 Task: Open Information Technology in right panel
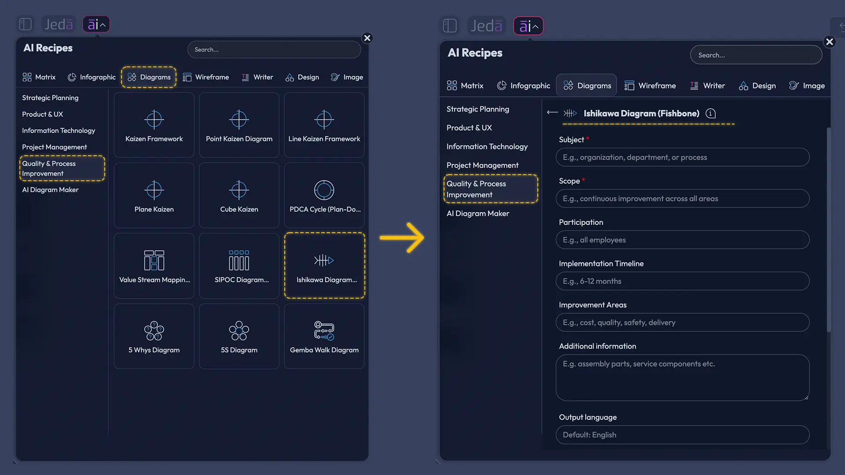487,146
